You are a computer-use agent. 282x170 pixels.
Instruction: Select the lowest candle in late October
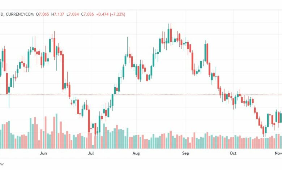tap(264, 131)
